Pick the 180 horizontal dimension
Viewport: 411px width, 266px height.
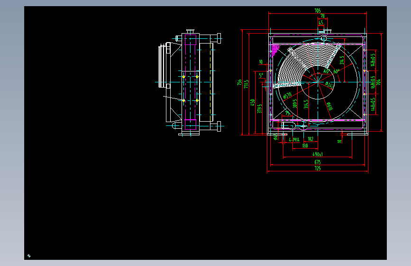pos(305,146)
